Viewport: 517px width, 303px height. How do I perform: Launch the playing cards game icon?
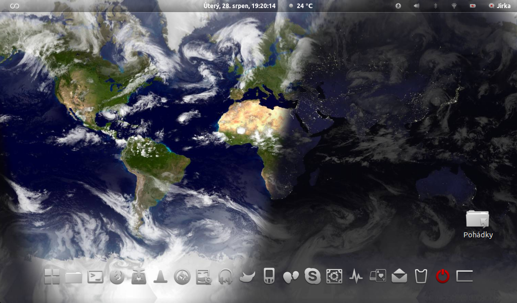click(378, 276)
